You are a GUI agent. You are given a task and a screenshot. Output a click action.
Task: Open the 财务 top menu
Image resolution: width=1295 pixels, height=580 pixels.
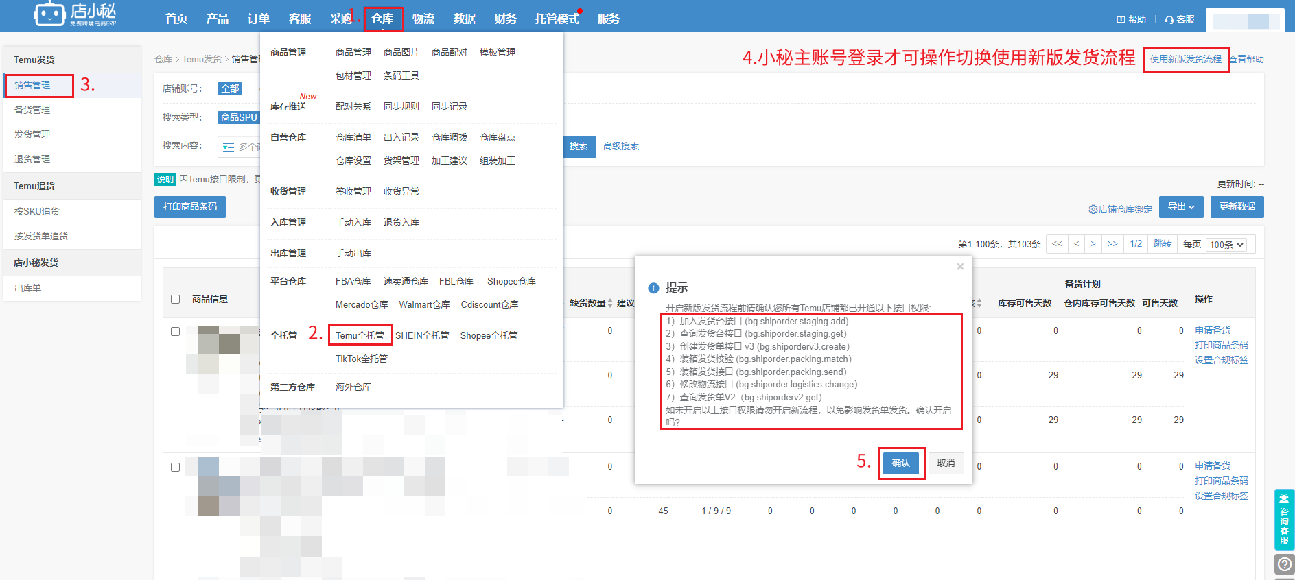pyautogui.click(x=506, y=19)
